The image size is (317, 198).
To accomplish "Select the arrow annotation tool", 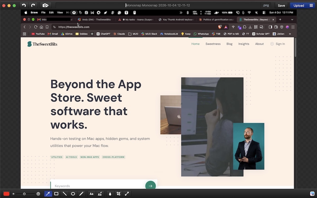I will click(x=48, y=194).
